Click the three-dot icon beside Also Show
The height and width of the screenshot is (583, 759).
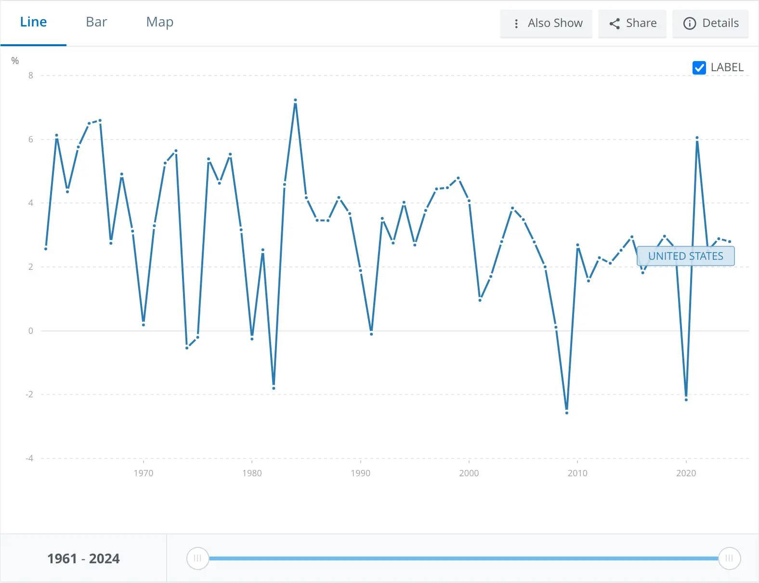coord(516,24)
